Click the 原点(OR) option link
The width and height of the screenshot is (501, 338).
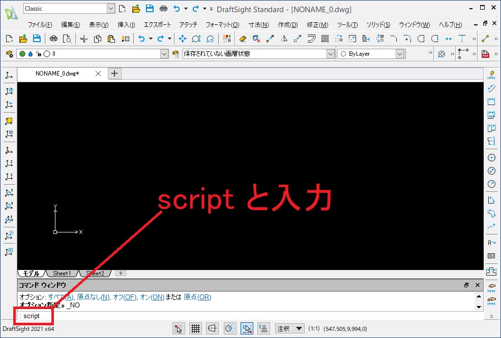pyautogui.click(x=197, y=297)
